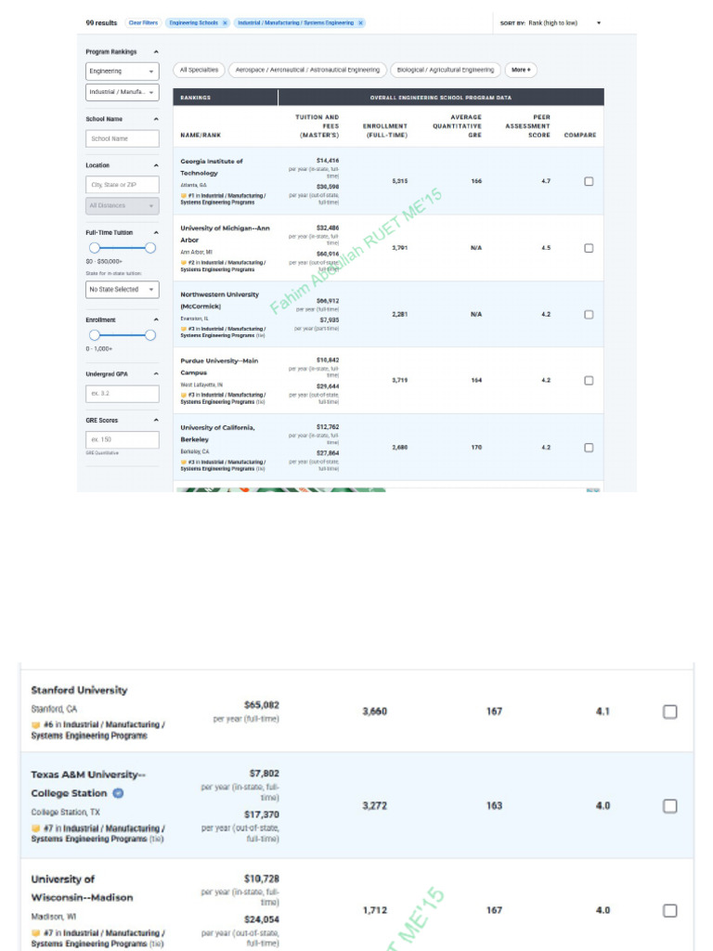Click Stanford's $65,082 tuition value
The height and width of the screenshot is (951, 713).
(x=261, y=705)
